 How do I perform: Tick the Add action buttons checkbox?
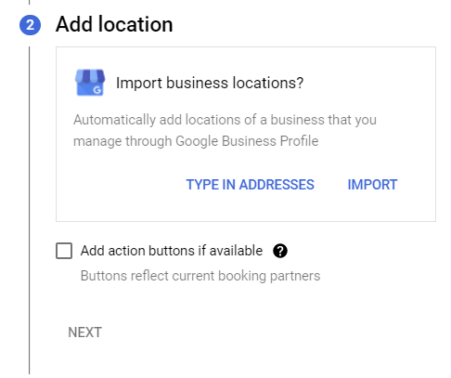point(64,251)
